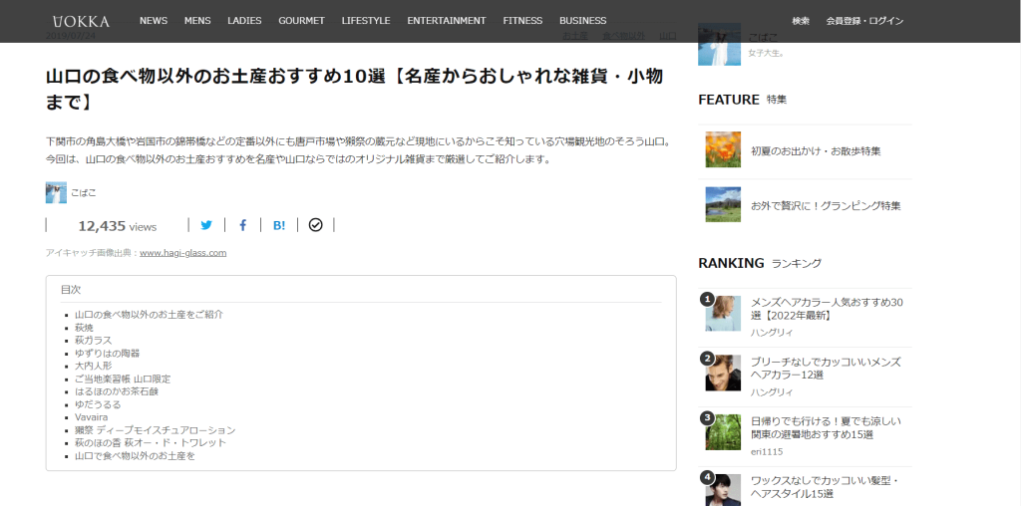The width and height of the screenshot is (1021, 506).
Task: Click the UOKKA site logo
Action: tap(81, 21)
